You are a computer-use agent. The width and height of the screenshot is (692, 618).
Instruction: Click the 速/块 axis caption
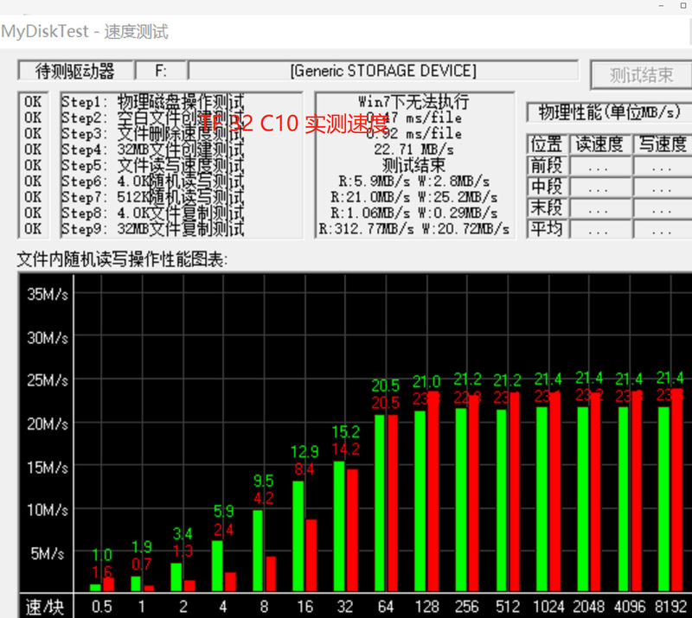45,607
